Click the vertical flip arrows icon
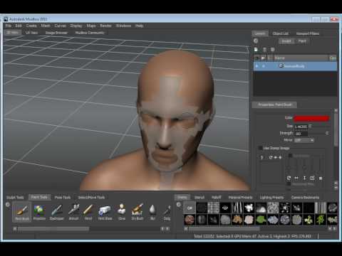Image resolution: width=342 pixels, height=256 pixels. point(304,178)
